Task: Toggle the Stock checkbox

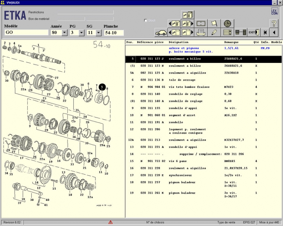Action: [146, 21]
